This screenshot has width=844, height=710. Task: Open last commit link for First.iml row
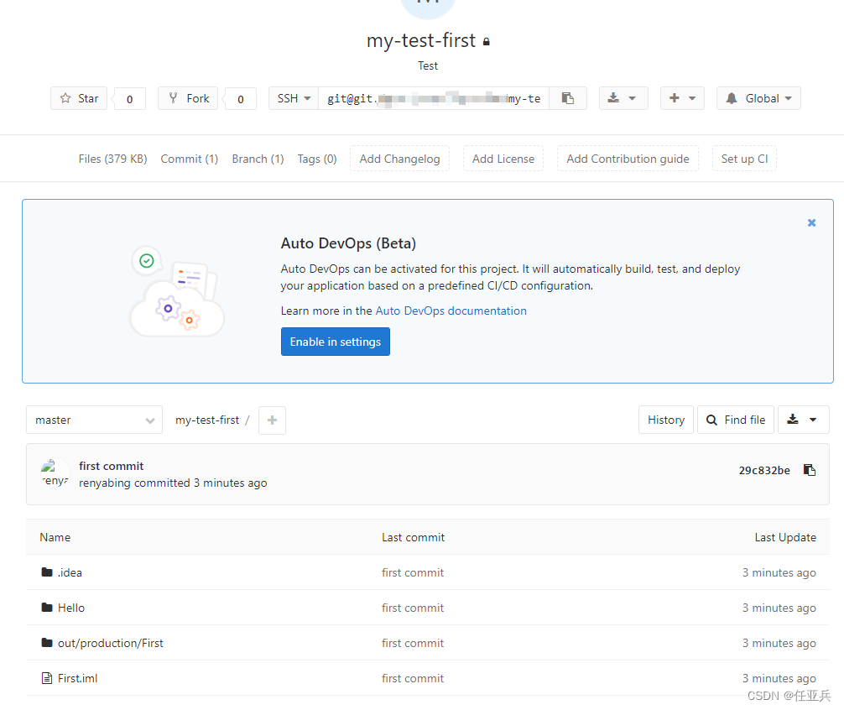pyautogui.click(x=413, y=678)
